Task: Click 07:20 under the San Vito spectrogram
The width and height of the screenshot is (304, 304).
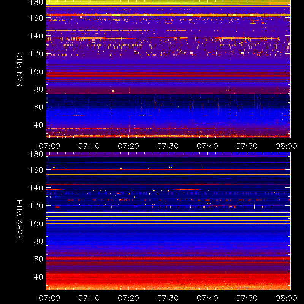Action: point(128,146)
